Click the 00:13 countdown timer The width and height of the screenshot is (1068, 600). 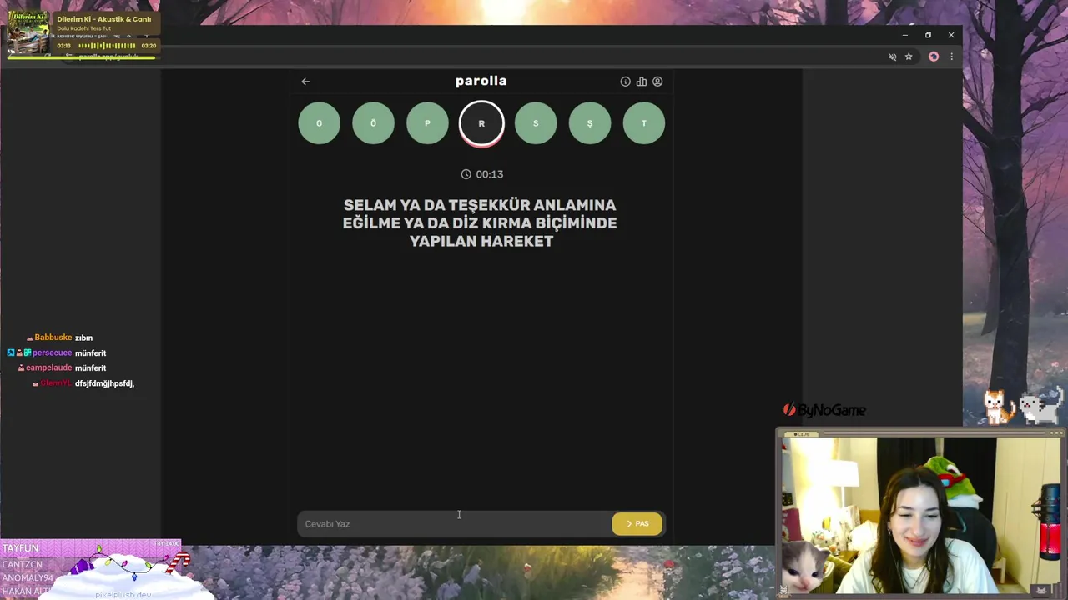coord(482,174)
